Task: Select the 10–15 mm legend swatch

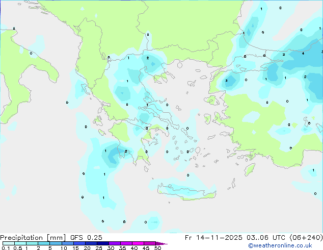Action: 67,243
